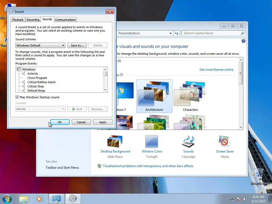This screenshot has width=272, height=204.
Task: Click Apply in the Sound dialog
Action: point(103,122)
